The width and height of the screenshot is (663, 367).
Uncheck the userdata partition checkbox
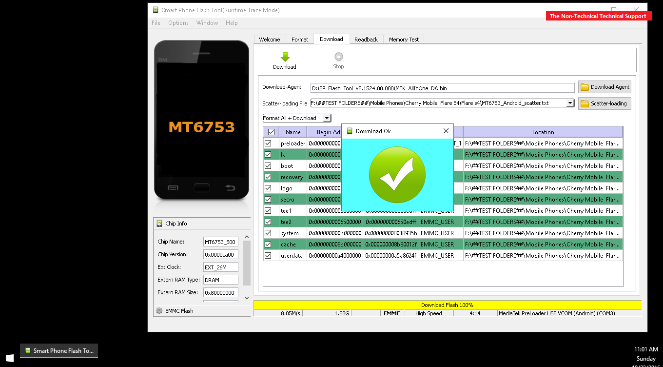[268, 256]
